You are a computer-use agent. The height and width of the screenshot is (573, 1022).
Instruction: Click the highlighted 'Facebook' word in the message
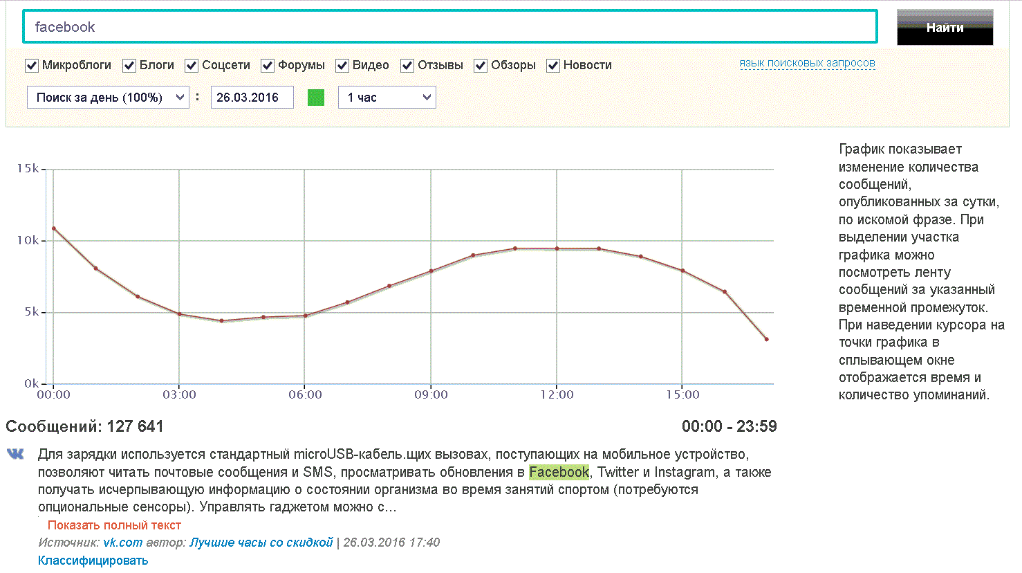tap(559, 472)
